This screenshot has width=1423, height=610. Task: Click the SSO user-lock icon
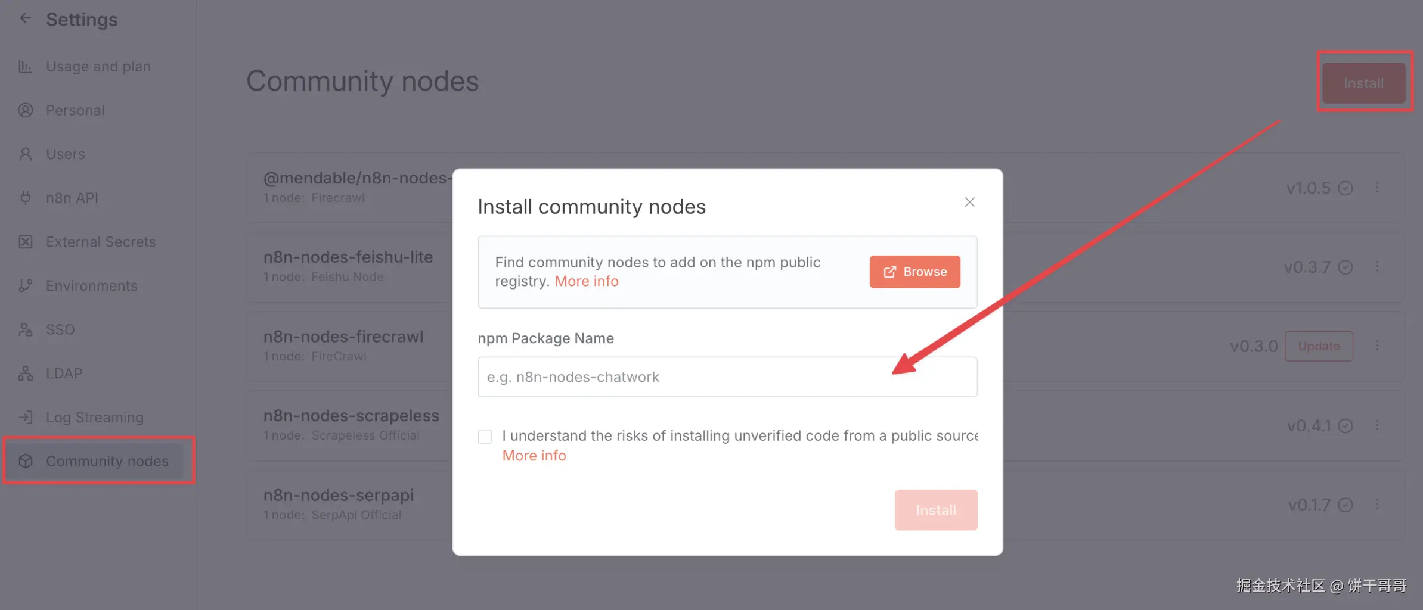[25, 329]
